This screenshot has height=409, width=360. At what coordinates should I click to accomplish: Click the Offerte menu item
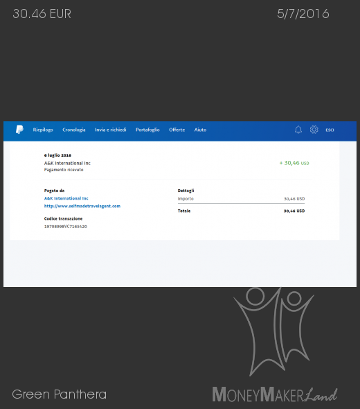coord(177,130)
